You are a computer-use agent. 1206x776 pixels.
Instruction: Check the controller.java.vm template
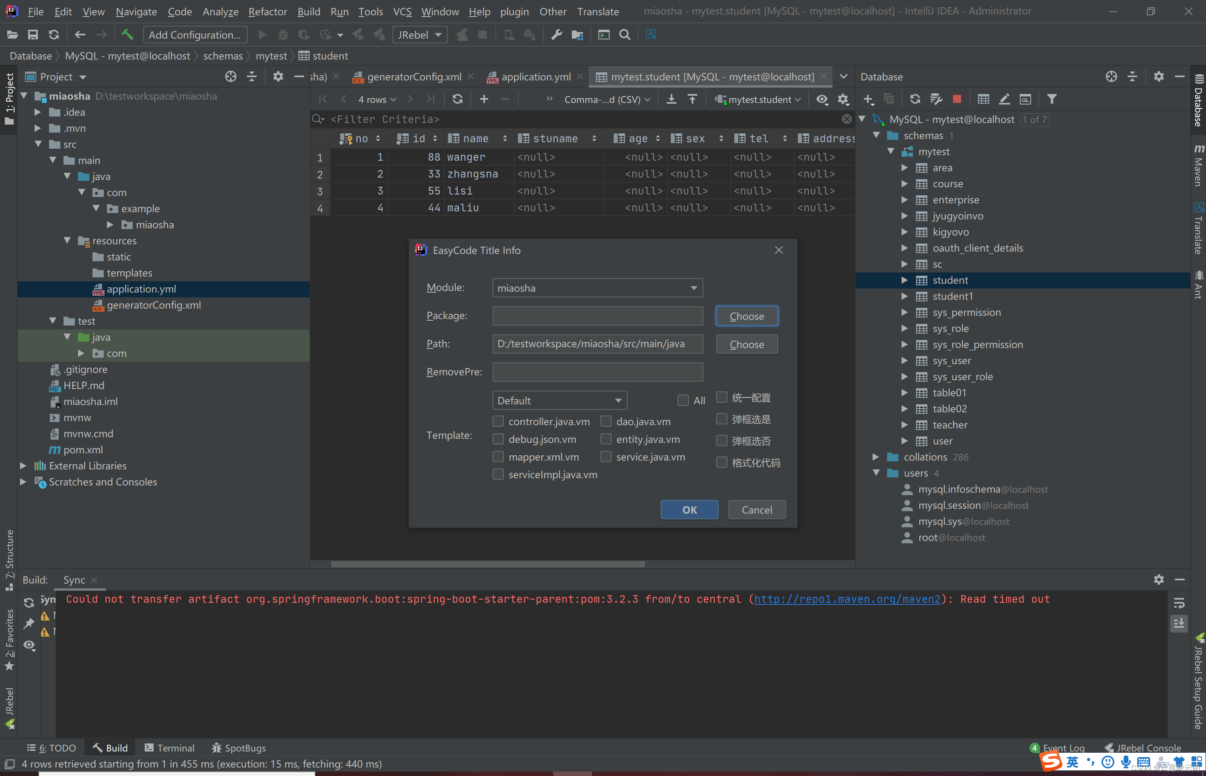tap(498, 421)
